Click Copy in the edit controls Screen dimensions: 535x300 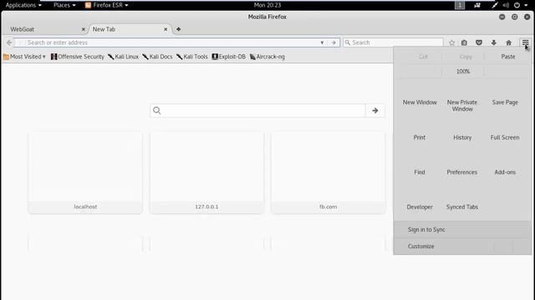click(x=466, y=57)
